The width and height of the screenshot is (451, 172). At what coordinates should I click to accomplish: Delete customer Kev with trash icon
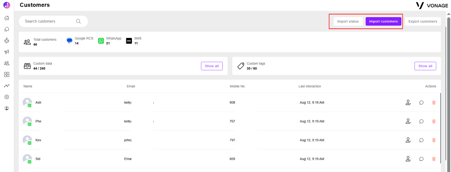(434, 140)
